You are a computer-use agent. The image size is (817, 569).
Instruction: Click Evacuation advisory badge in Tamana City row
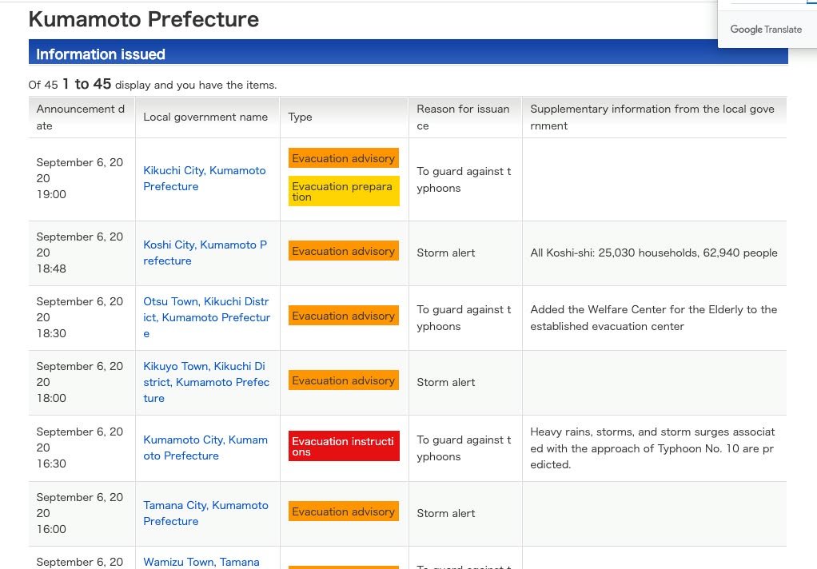pyautogui.click(x=343, y=511)
